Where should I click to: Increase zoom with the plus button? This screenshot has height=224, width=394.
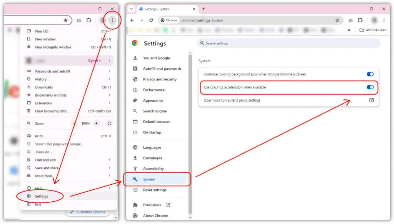(96, 124)
